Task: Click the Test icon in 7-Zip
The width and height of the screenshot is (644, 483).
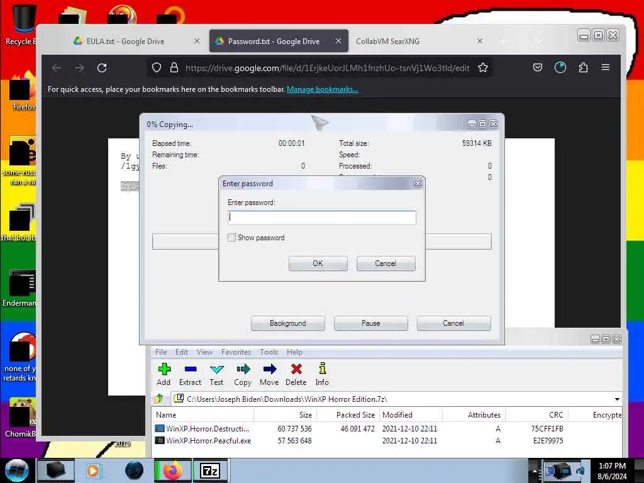Action: coord(216,369)
